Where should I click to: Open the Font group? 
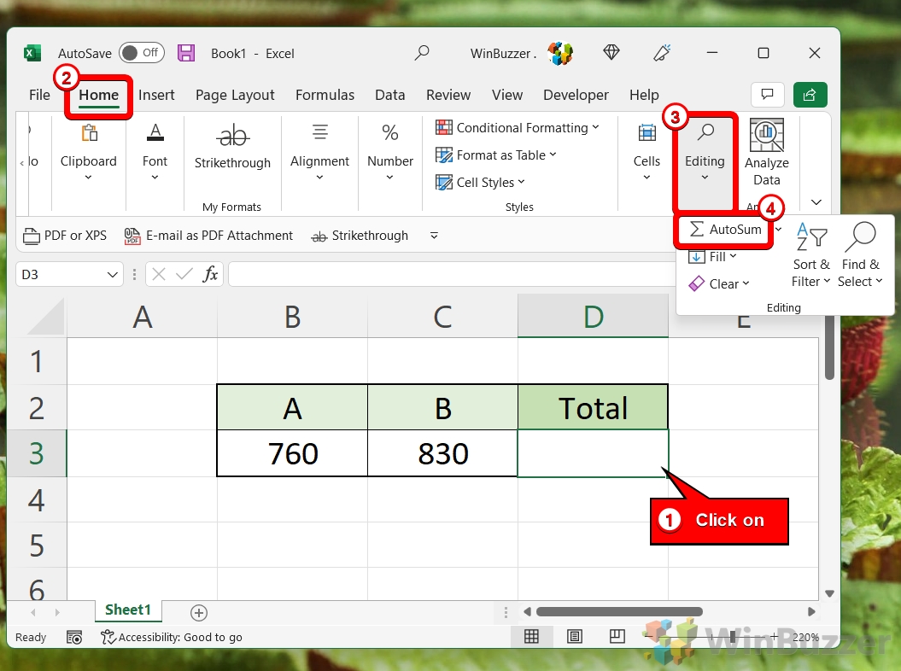click(x=155, y=152)
